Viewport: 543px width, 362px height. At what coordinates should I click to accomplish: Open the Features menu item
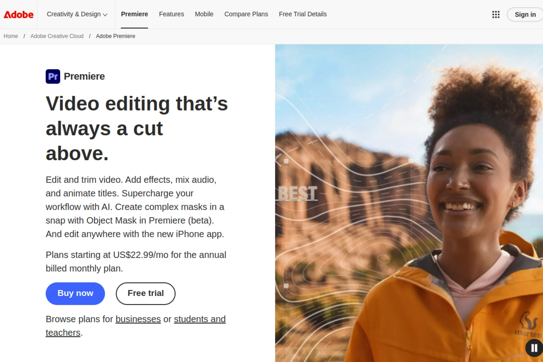coord(171,14)
